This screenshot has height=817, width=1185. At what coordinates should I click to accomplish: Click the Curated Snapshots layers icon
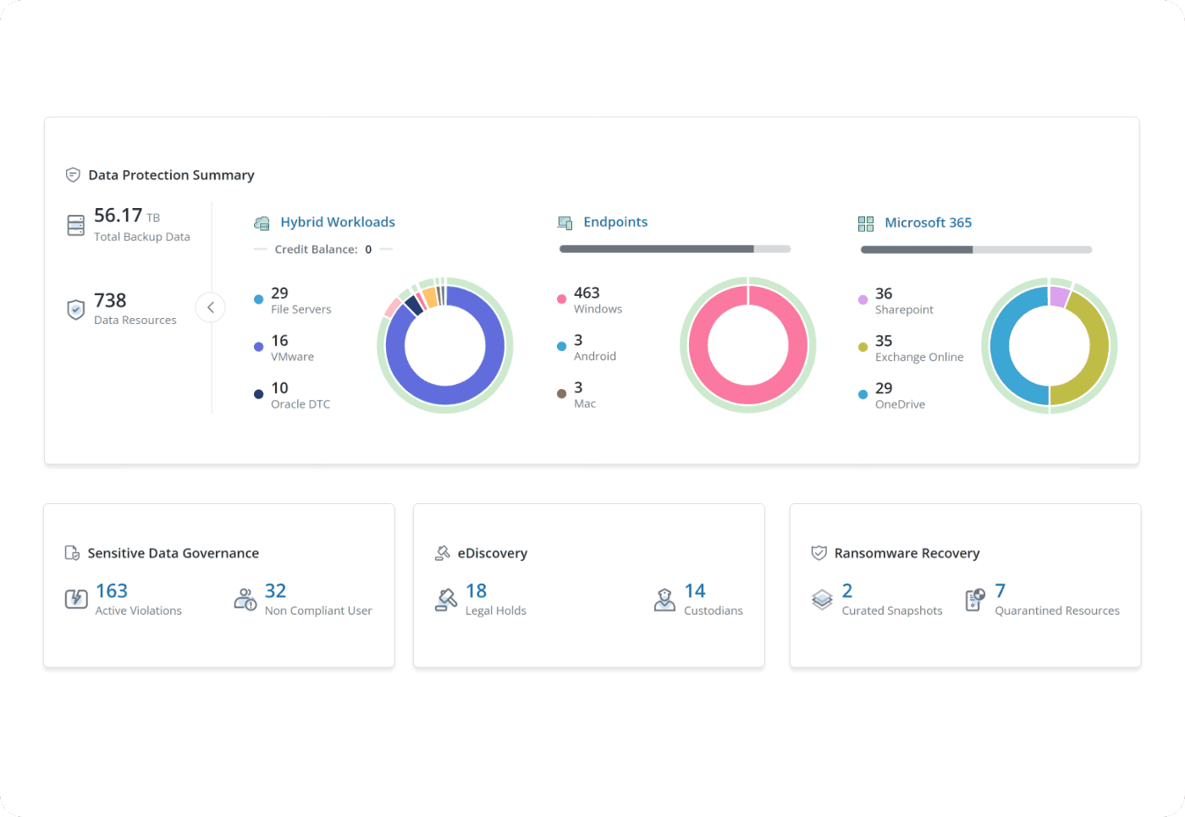click(822, 600)
